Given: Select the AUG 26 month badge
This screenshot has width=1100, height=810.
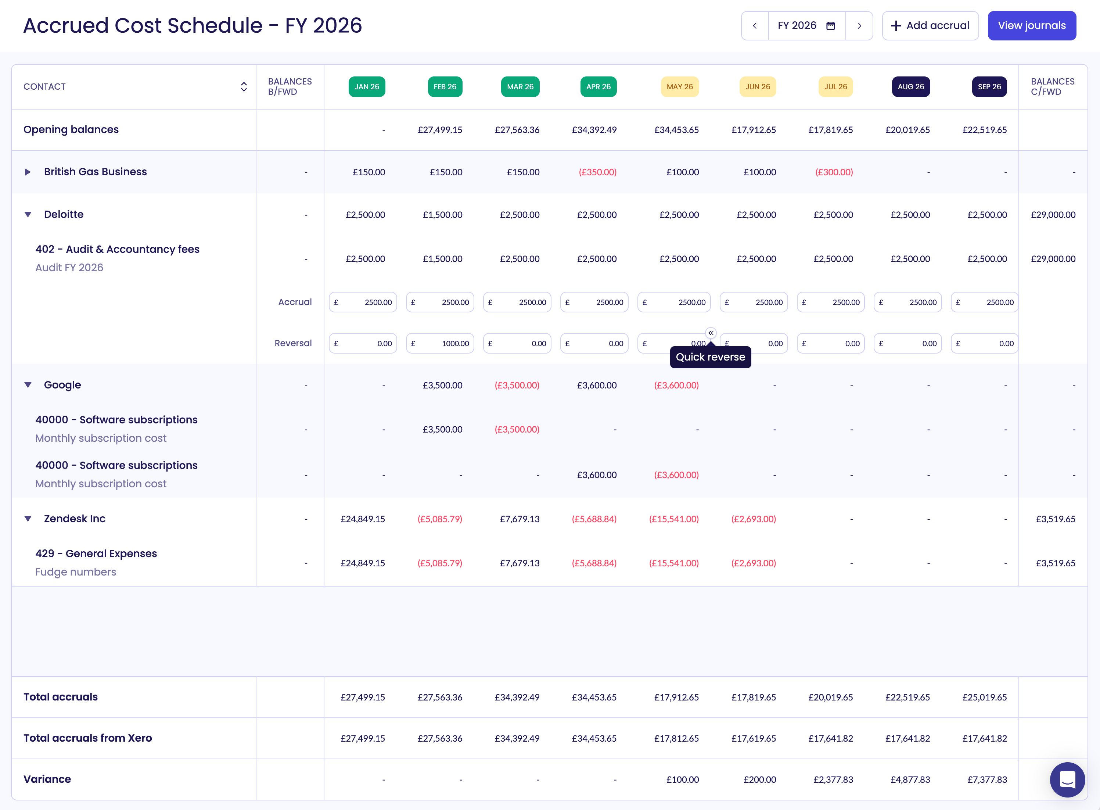Looking at the screenshot, I should [911, 87].
